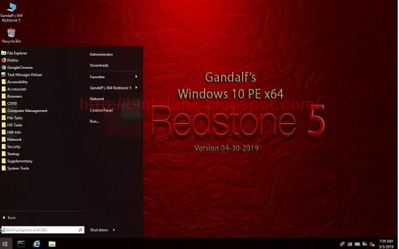The height and width of the screenshot is (249, 399).
Task: Expand Gandalf's X64 Redstone 5 submenu arrow
Action: point(136,88)
